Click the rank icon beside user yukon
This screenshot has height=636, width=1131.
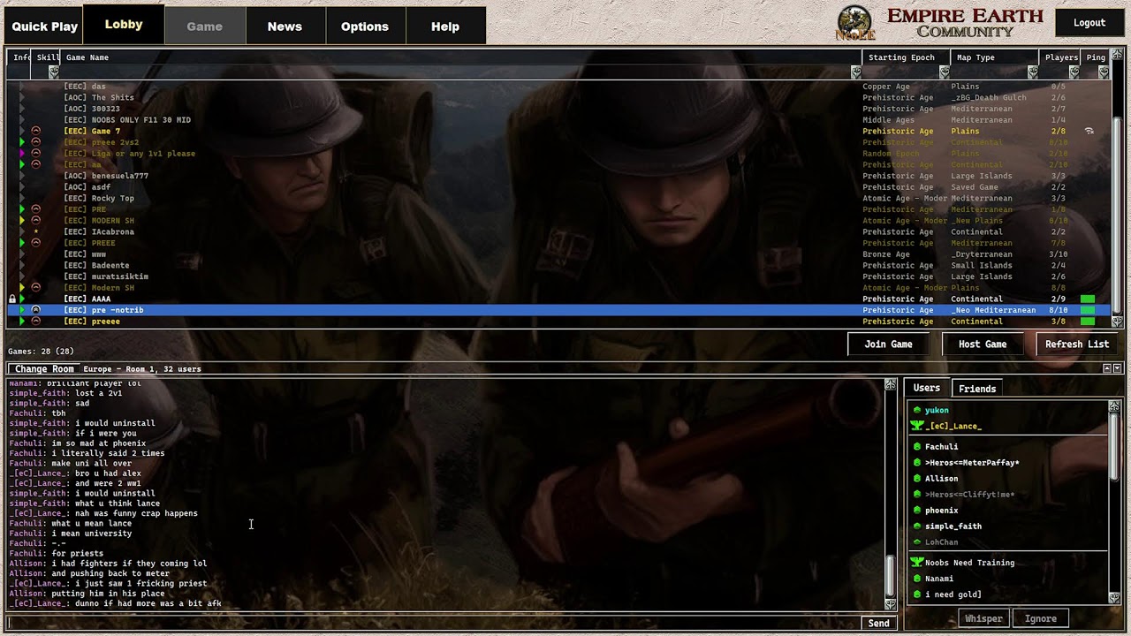917,410
